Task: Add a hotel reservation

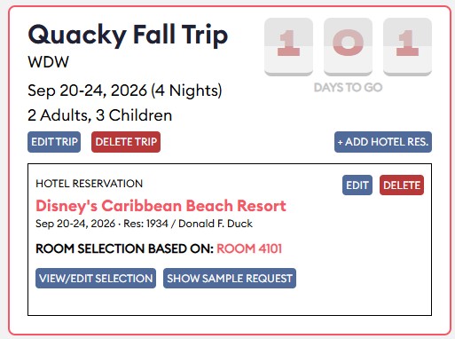Action: point(383,142)
